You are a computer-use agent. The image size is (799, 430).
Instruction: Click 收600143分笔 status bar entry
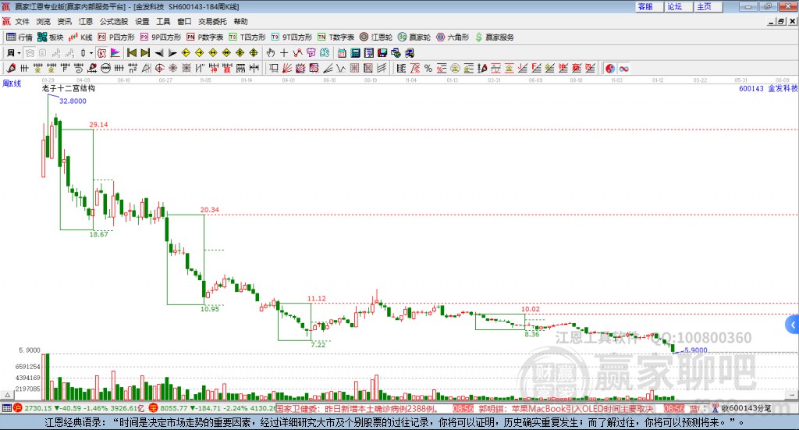coord(745,408)
